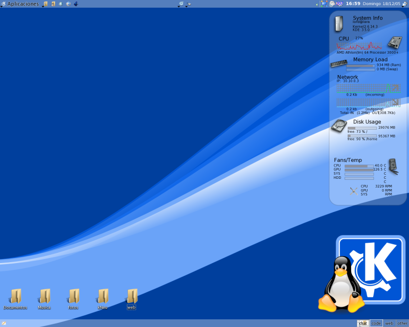Click the fan icon next to RPM readings
The image size is (409, 327).
pos(353,191)
